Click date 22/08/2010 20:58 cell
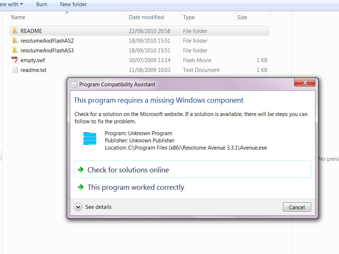Viewport: 339px width, 254px height. [150, 31]
